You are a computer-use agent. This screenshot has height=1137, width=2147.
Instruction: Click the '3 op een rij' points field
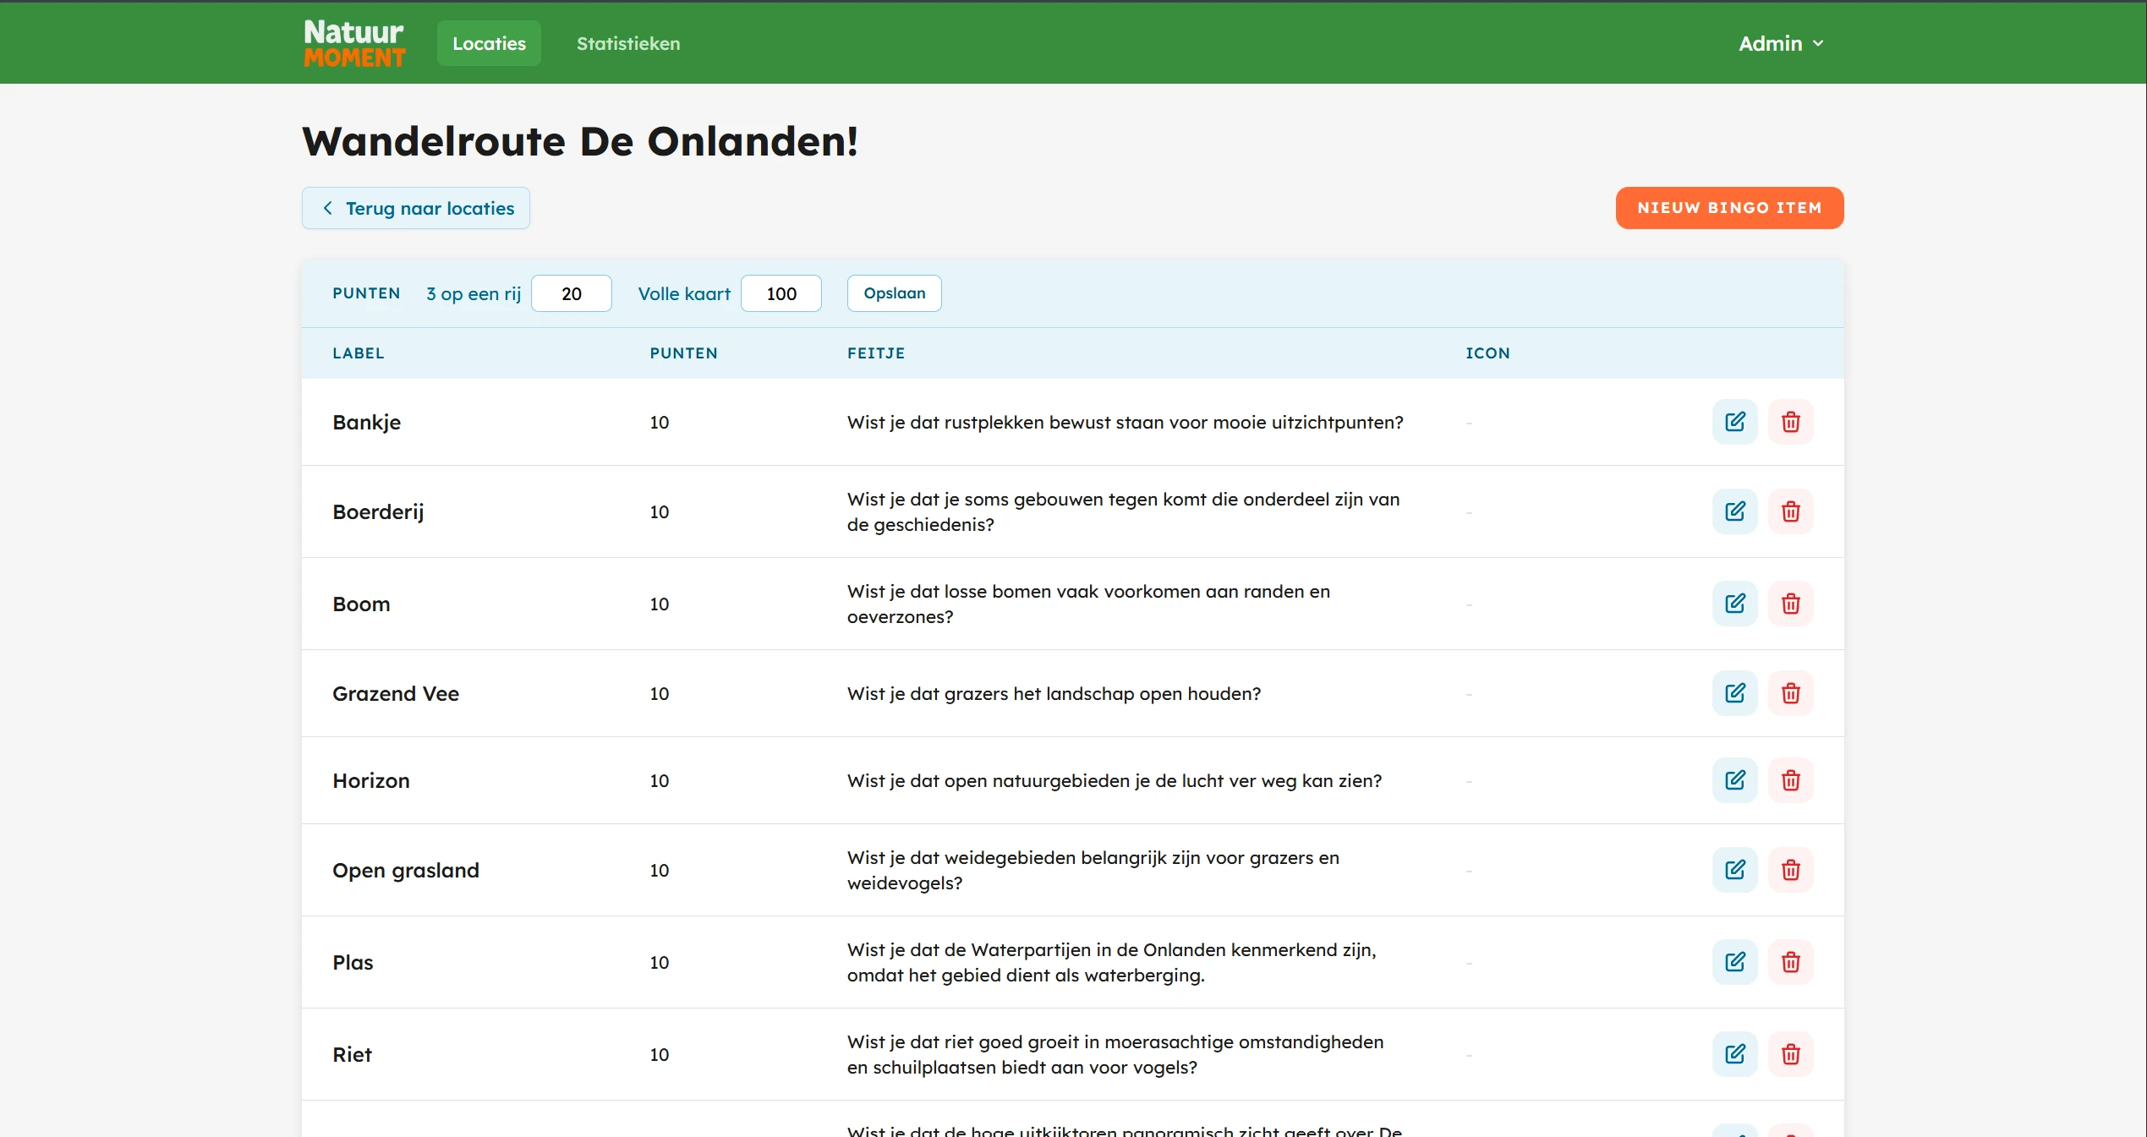[571, 293]
